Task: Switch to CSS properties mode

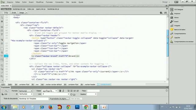Action: click(x=5, y=94)
